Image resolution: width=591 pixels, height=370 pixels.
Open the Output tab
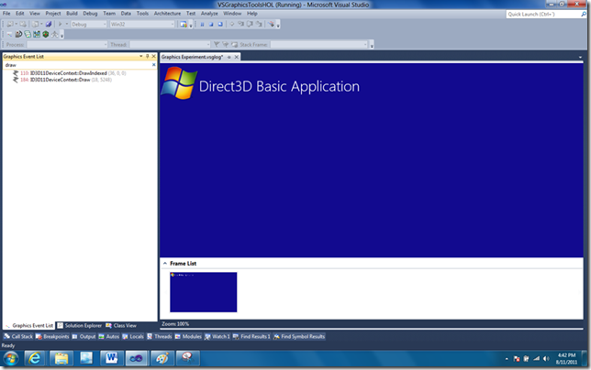point(84,336)
